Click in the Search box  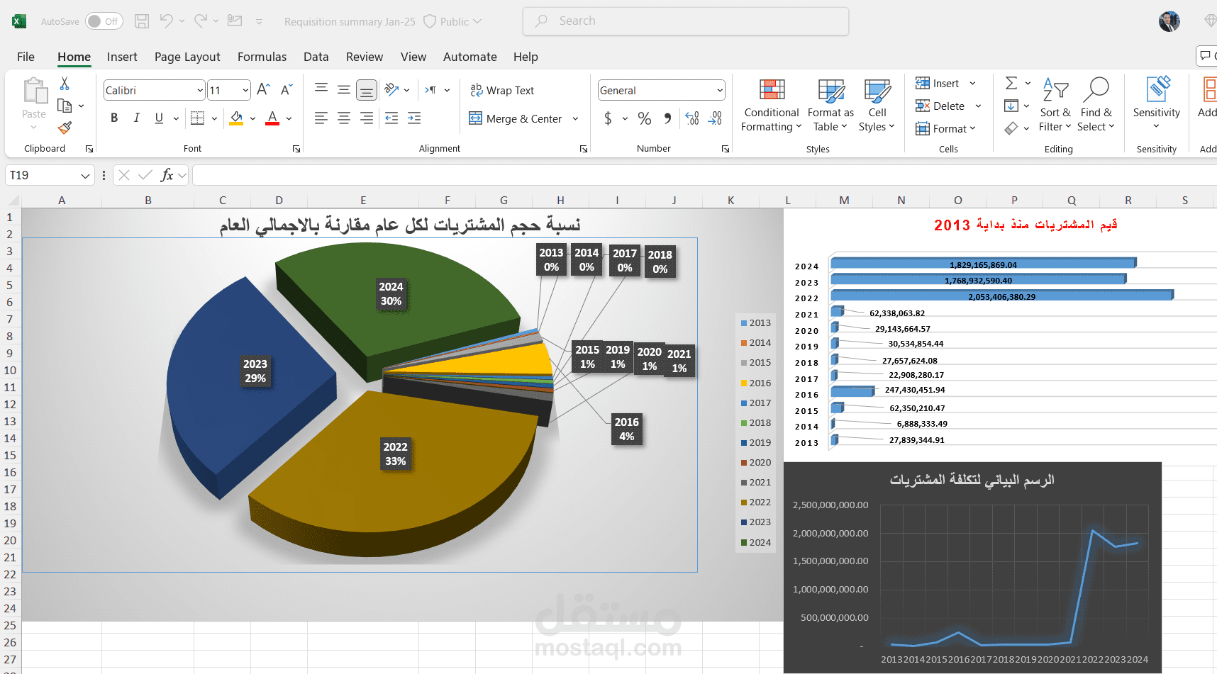(x=686, y=21)
